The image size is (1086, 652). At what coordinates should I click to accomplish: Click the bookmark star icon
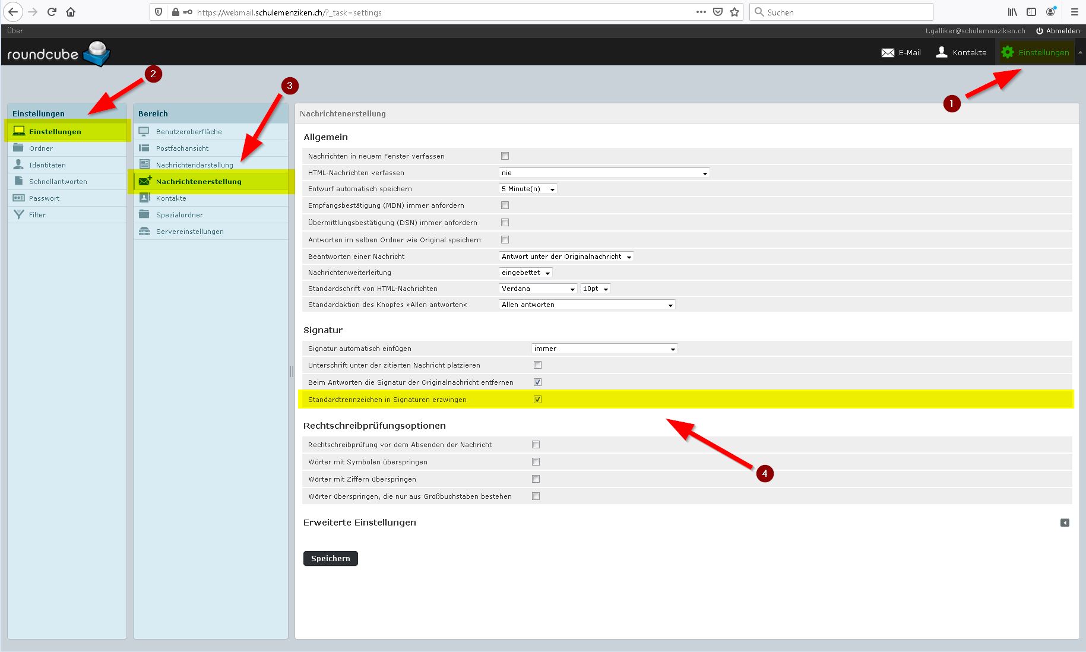[734, 12]
